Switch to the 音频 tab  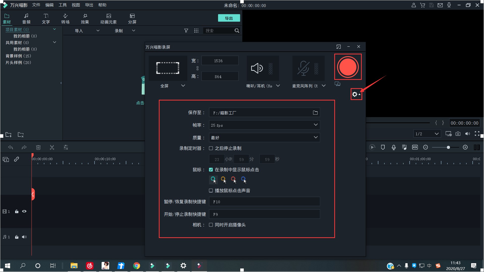(26, 18)
